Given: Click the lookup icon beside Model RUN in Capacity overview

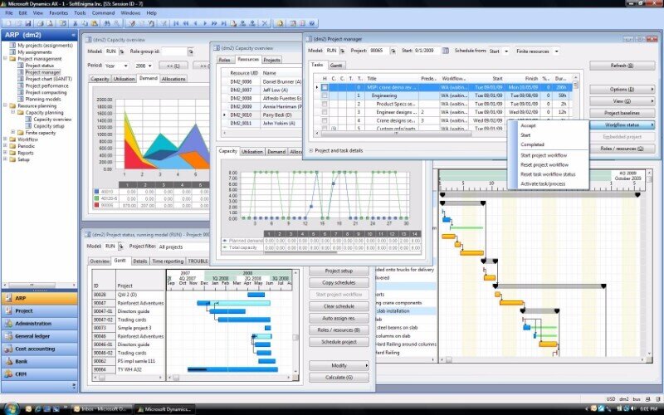Looking at the screenshot, I should click(x=121, y=51).
